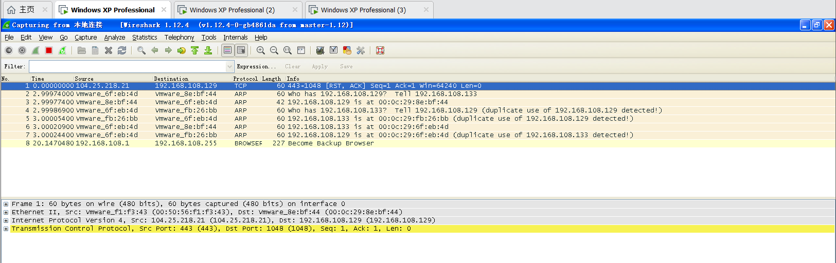
Task: Open the capture interfaces list icon
Action: (x=9, y=50)
